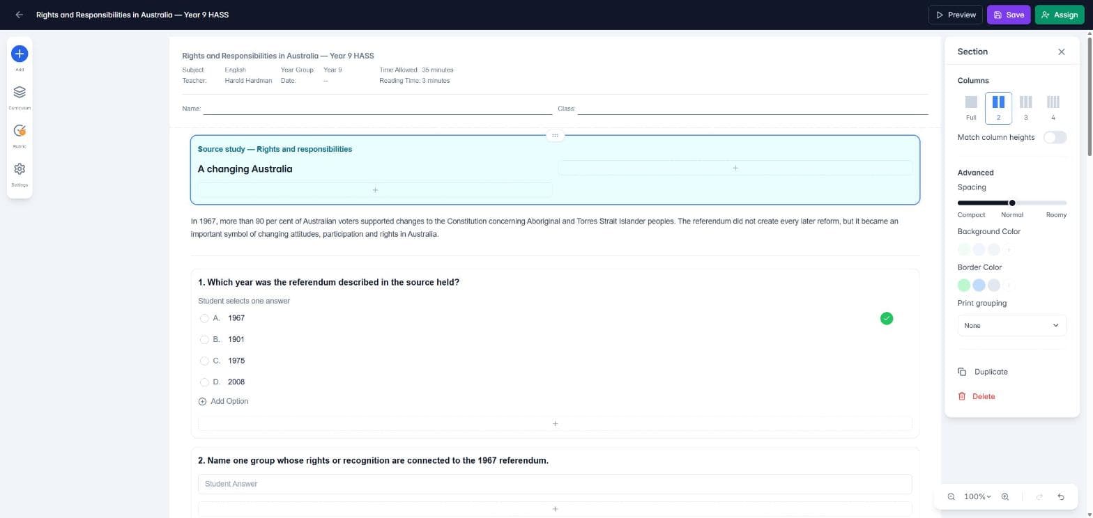Screen dimensions: 1093x518
Task: Click the Class line field
Action: tap(753, 109)
